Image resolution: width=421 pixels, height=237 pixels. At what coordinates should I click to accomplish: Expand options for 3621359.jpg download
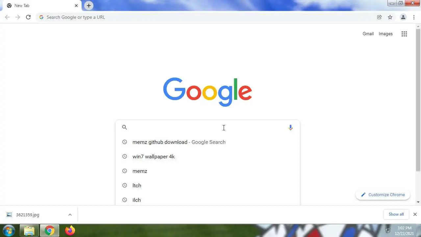70,215
